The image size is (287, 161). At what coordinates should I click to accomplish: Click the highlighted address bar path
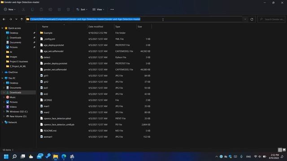coord(85,19)
